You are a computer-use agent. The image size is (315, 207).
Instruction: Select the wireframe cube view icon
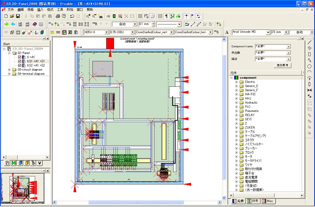(12, 32)
